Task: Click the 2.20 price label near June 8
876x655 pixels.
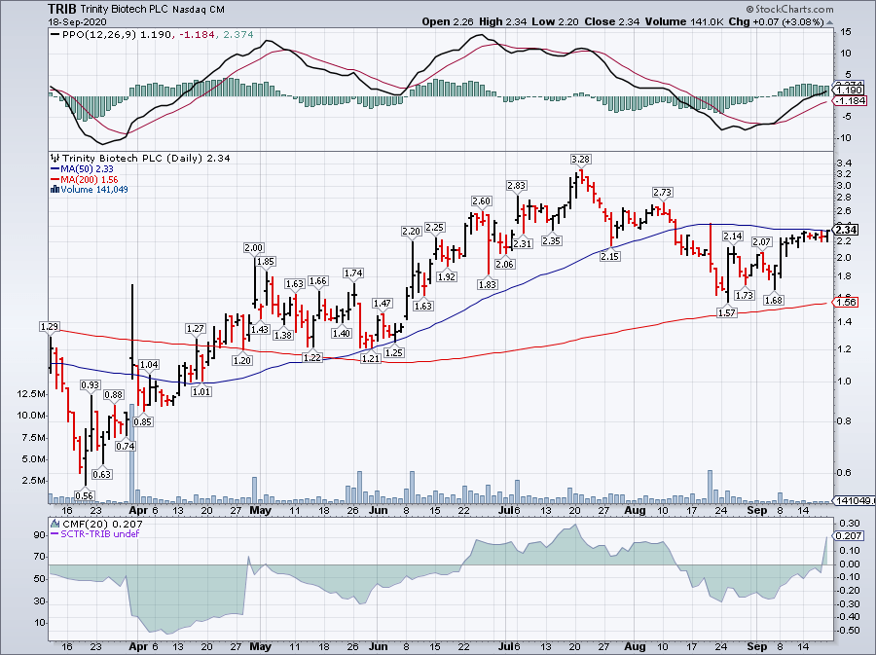Action: (411, 231)
